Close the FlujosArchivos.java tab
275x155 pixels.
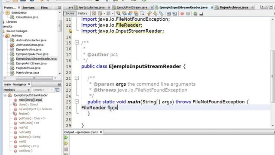click(252, 7)
